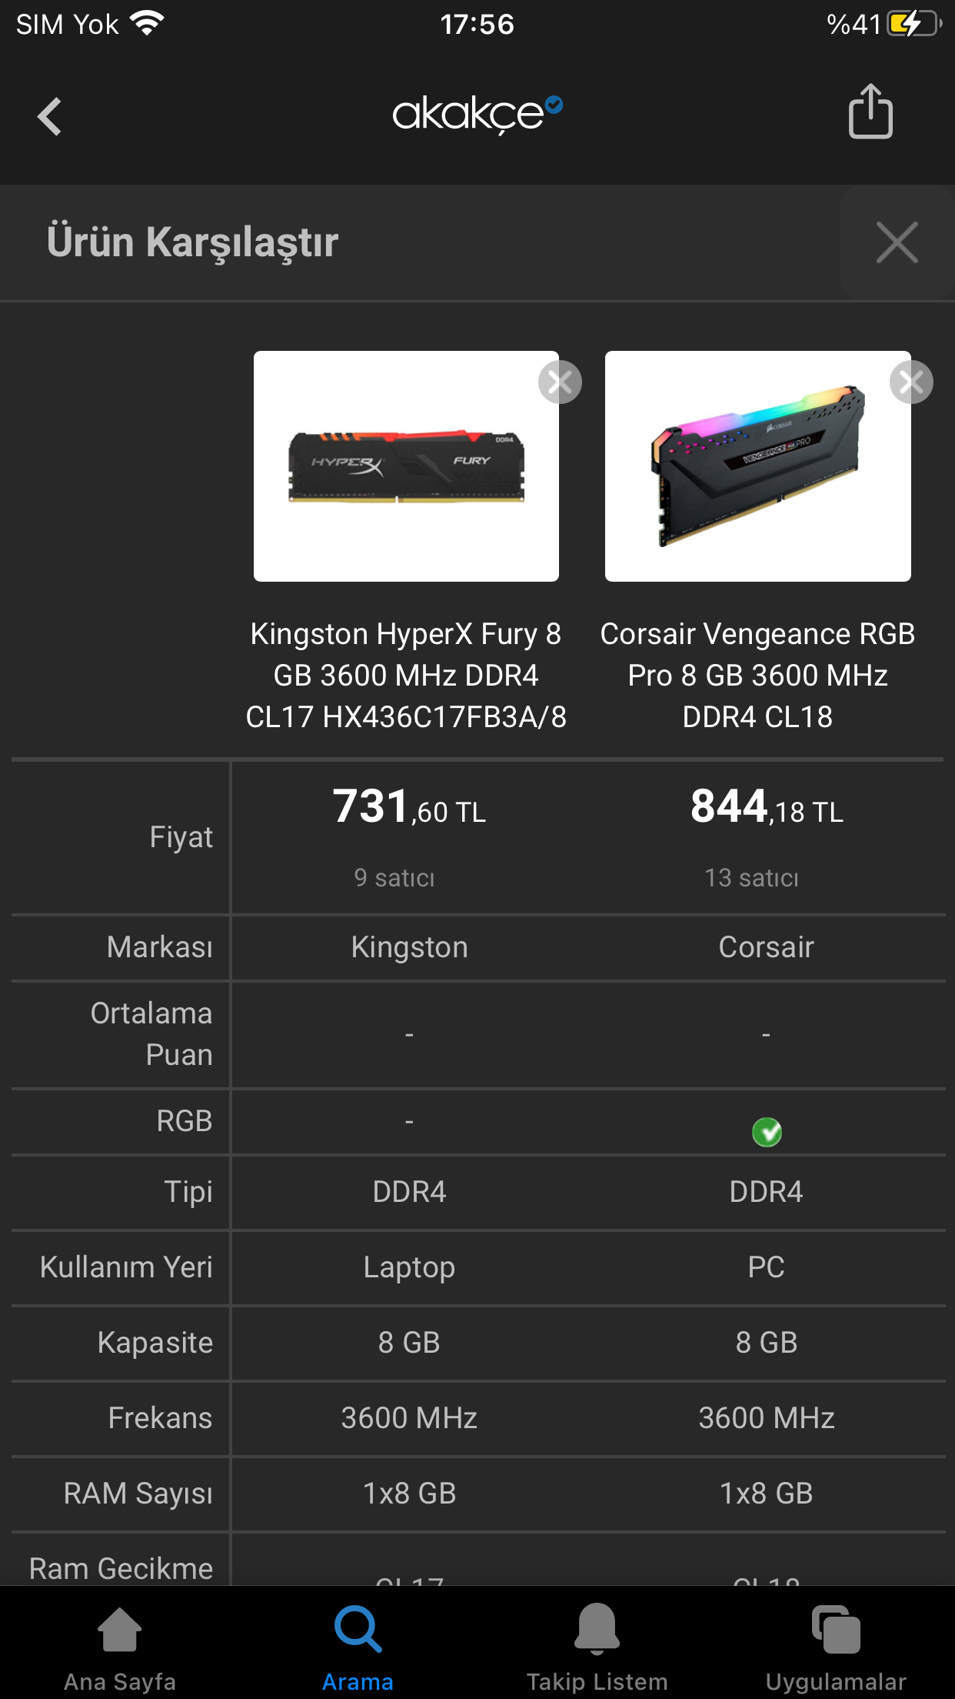Viewport: 955px width, 1699px height.
Task: Tap the green RGB checkmark for Corsair
Action: (767, 1132)
